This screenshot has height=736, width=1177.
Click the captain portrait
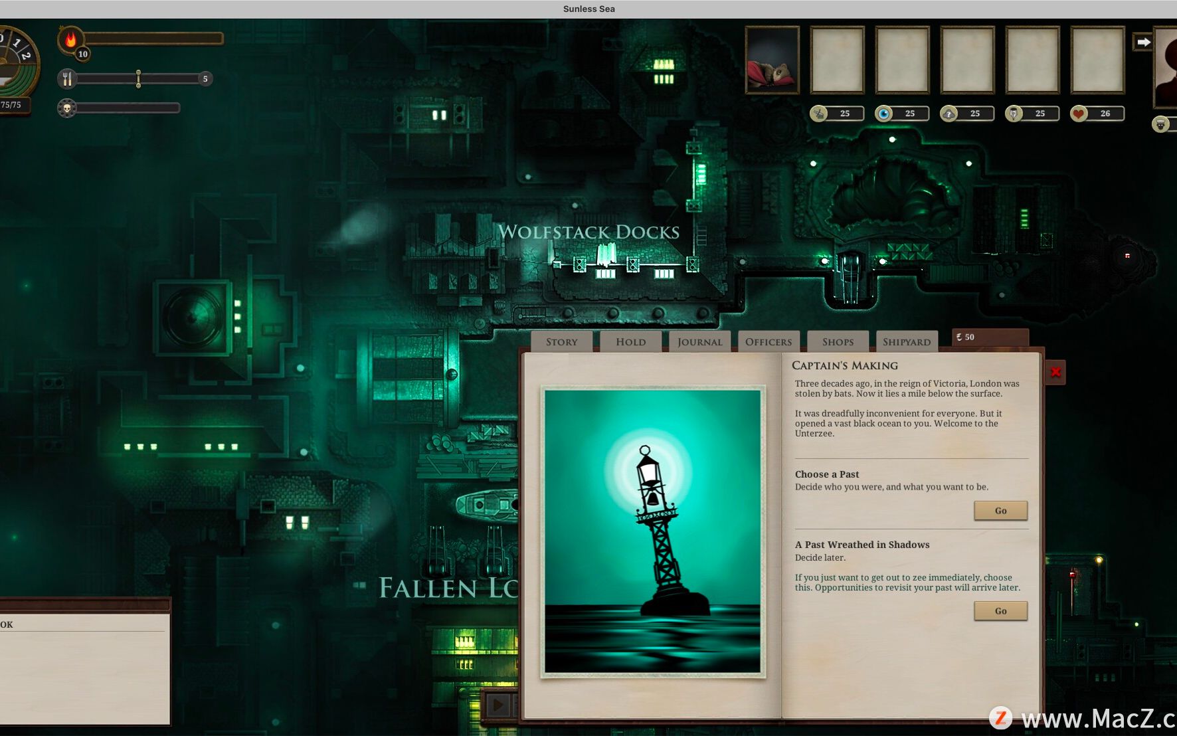click(x=1165, y=66)
